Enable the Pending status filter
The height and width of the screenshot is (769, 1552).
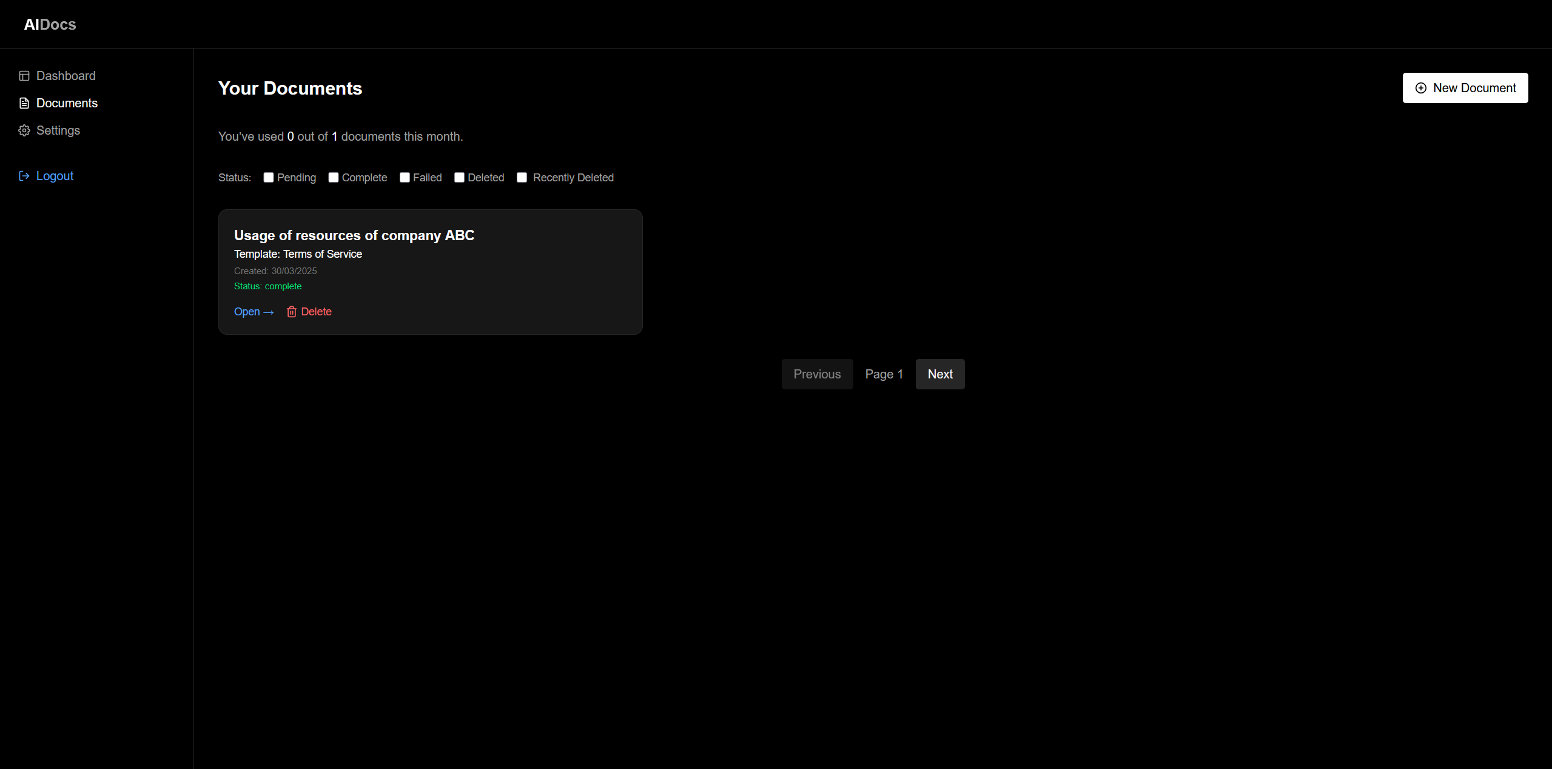pos(269,177)
